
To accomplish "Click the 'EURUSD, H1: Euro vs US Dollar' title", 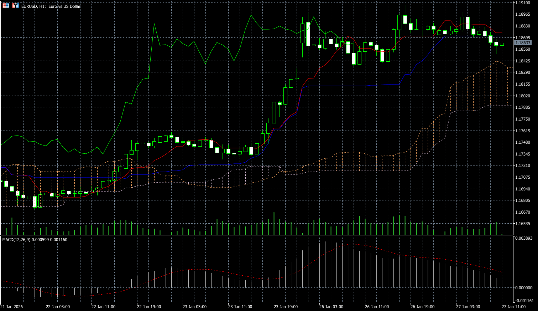I will click(51, 6).
